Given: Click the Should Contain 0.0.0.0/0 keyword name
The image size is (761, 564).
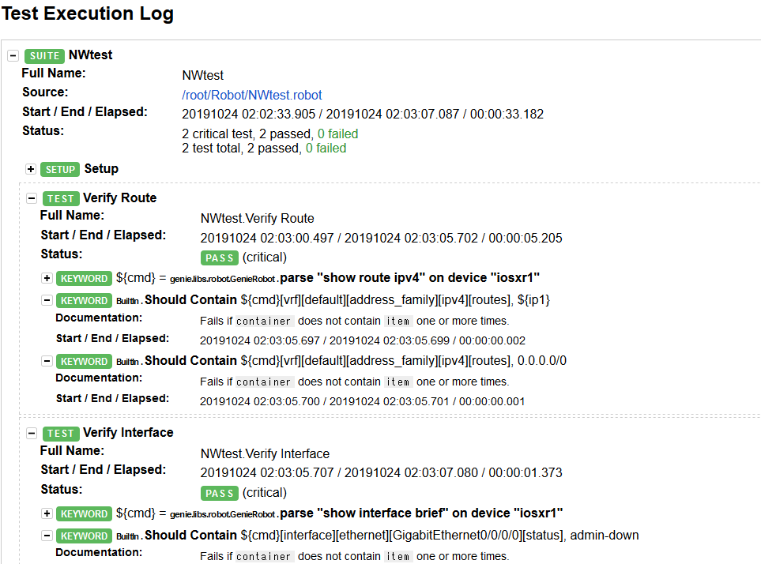Looking at the screenshot, I should click(190, 360).
